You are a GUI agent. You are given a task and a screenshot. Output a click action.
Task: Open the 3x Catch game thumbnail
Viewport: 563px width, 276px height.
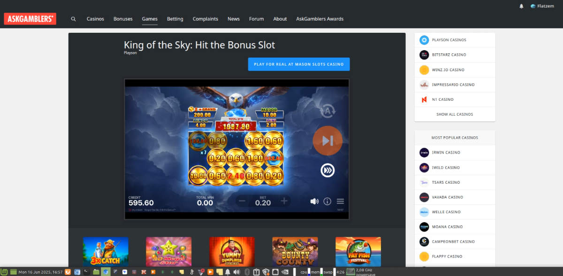pos(106,252)
